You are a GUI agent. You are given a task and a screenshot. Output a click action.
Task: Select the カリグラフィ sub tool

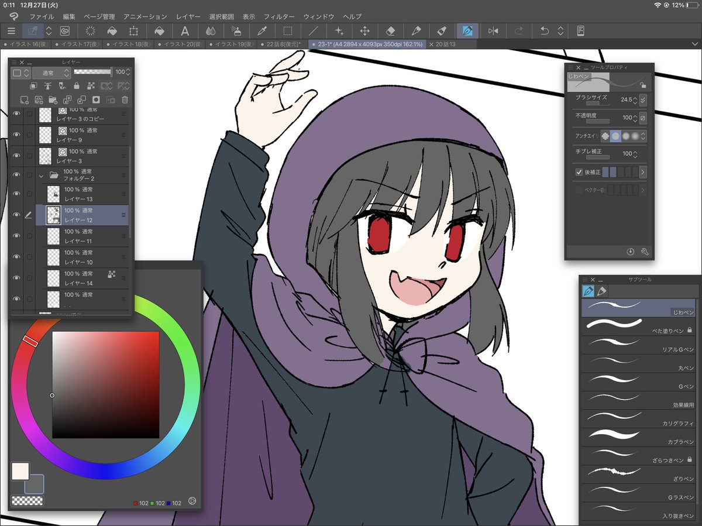638,419
